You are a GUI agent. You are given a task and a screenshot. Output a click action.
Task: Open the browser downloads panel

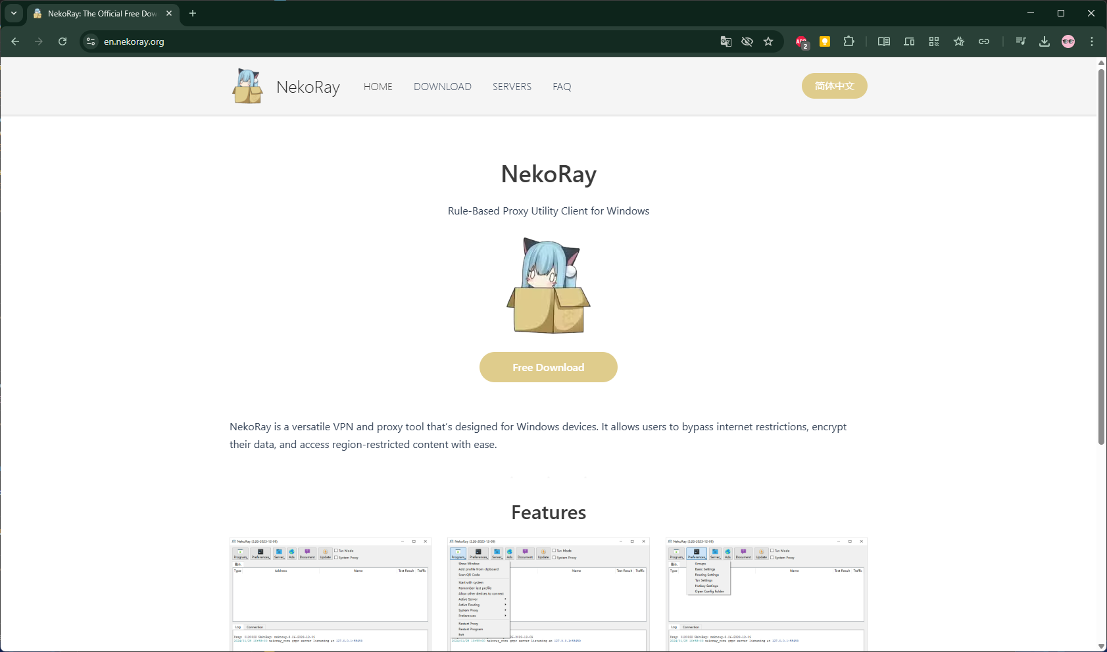pyautogui.click(x=1045, y=41)
